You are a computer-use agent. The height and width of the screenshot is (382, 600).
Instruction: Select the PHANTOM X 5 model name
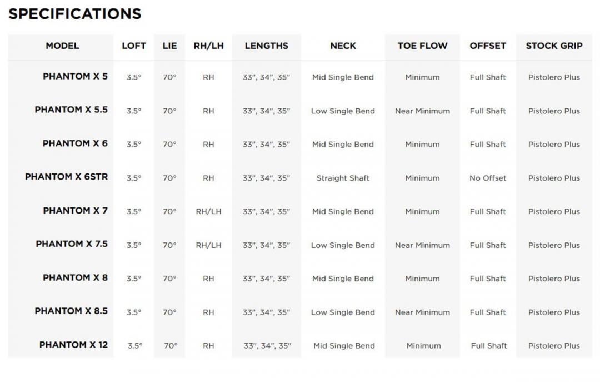point(75,76)
